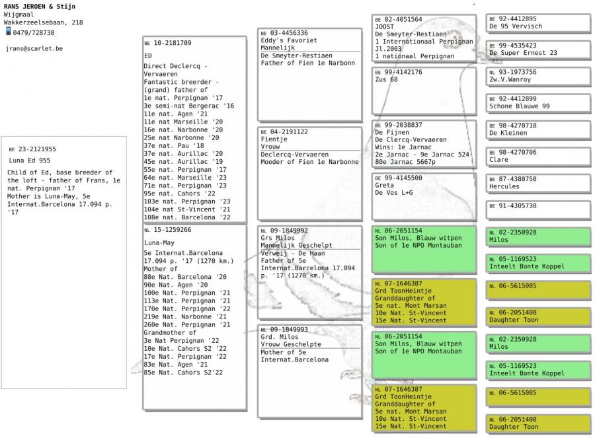Open the Fientje pedigree box
Image resolution: width=595 pixels, height=440 pixels.
309,172
